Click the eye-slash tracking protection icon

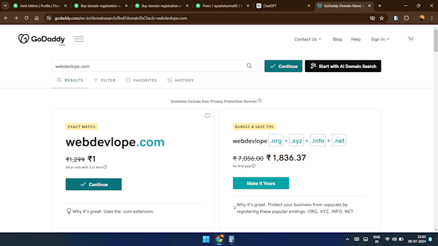372,18
